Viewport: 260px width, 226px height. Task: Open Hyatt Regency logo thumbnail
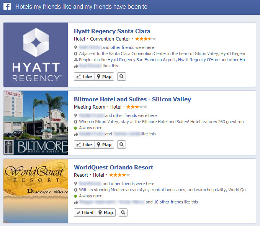[x=36, y=55]
